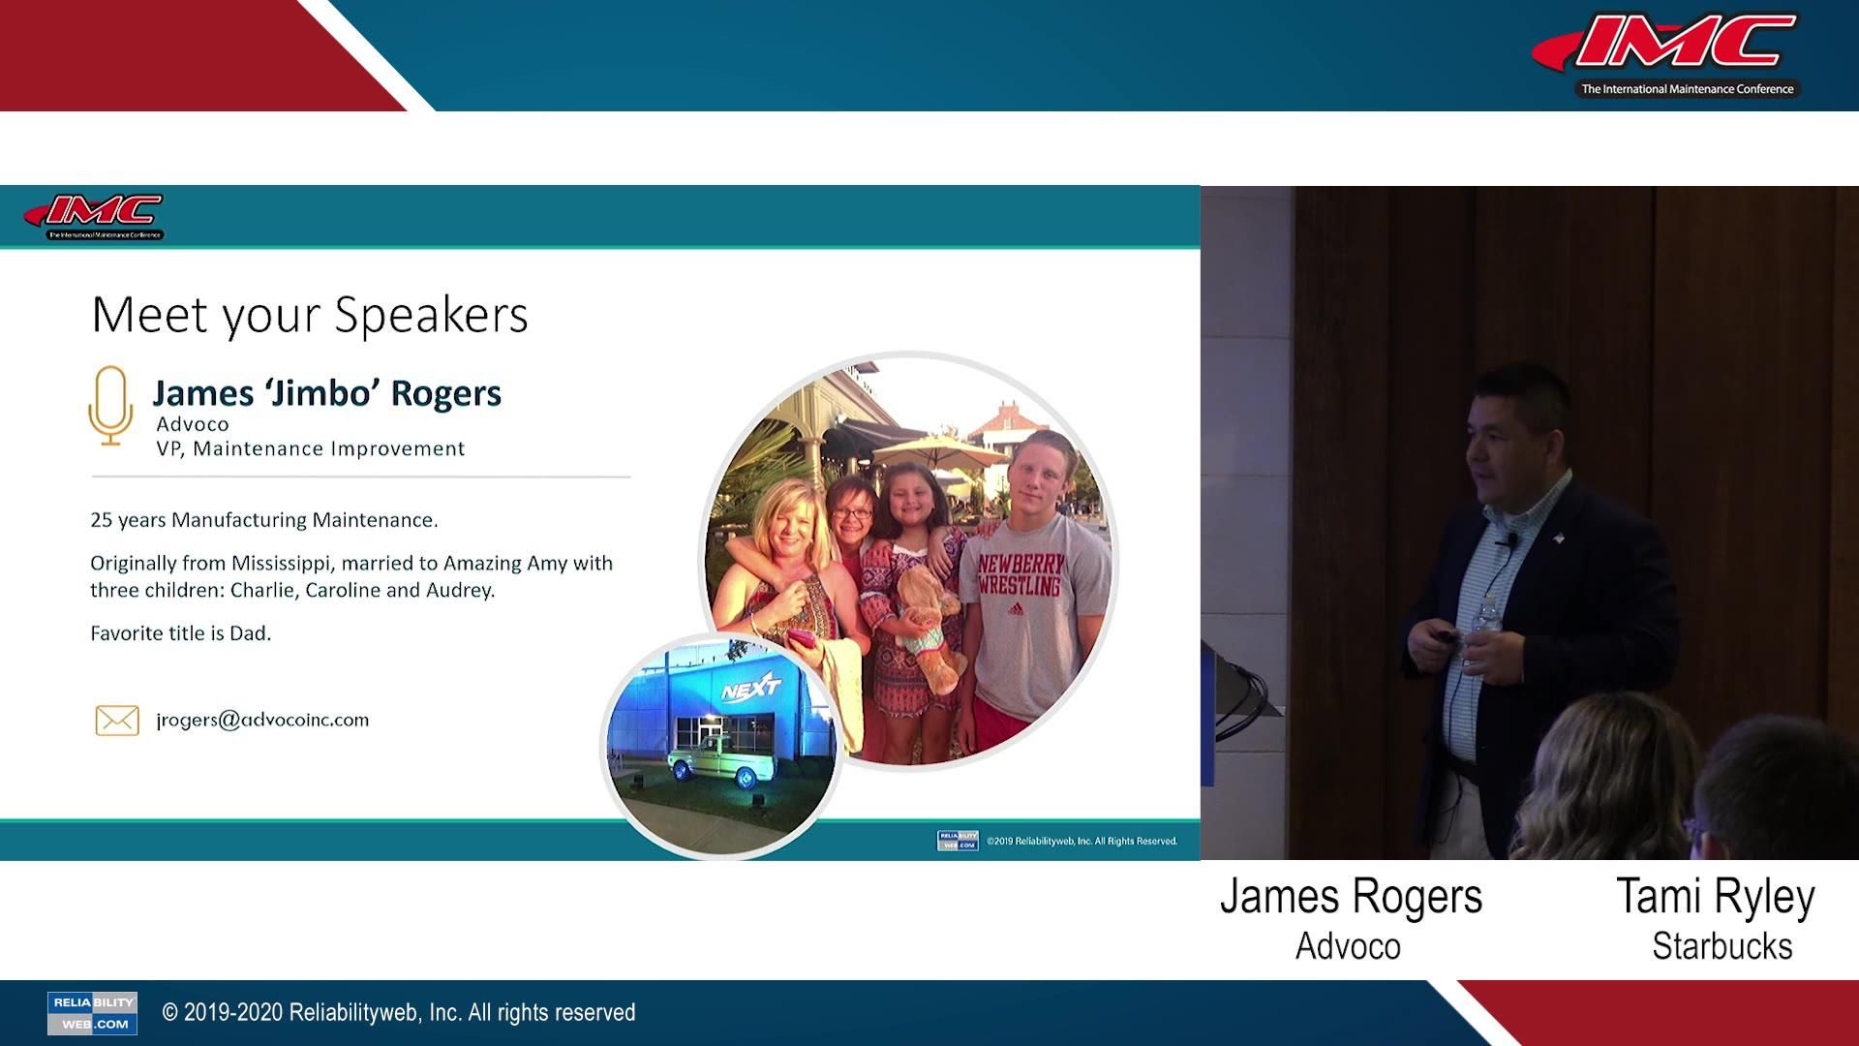
Task: Click the Tami Ryley speaker caption
Action: tap(1715, 896)
